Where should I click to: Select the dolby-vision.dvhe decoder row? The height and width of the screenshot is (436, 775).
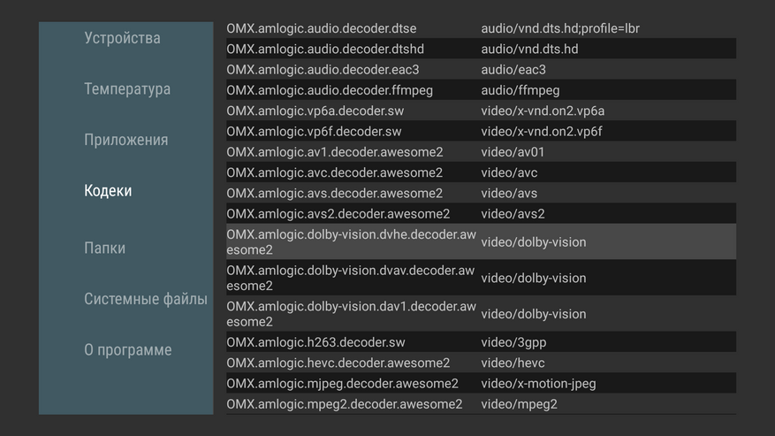click(481, 241)
